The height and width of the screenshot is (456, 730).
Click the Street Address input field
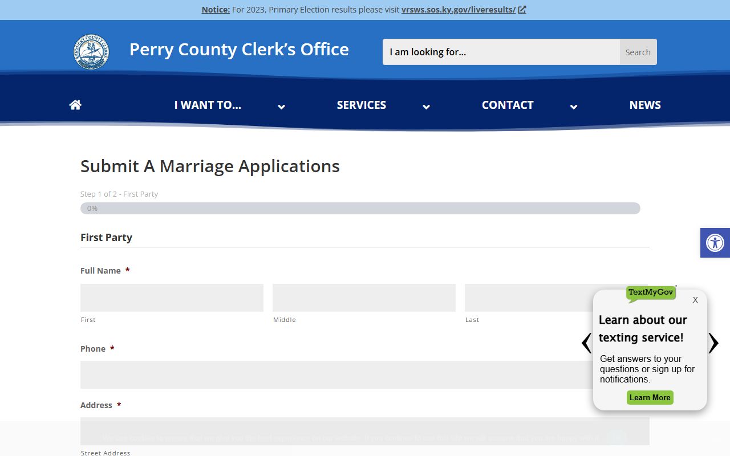tap(365, 431)
